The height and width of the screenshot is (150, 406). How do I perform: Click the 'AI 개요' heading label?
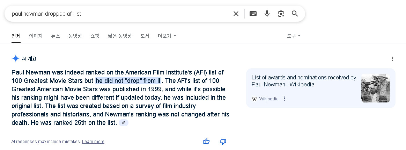coord(29,59)
